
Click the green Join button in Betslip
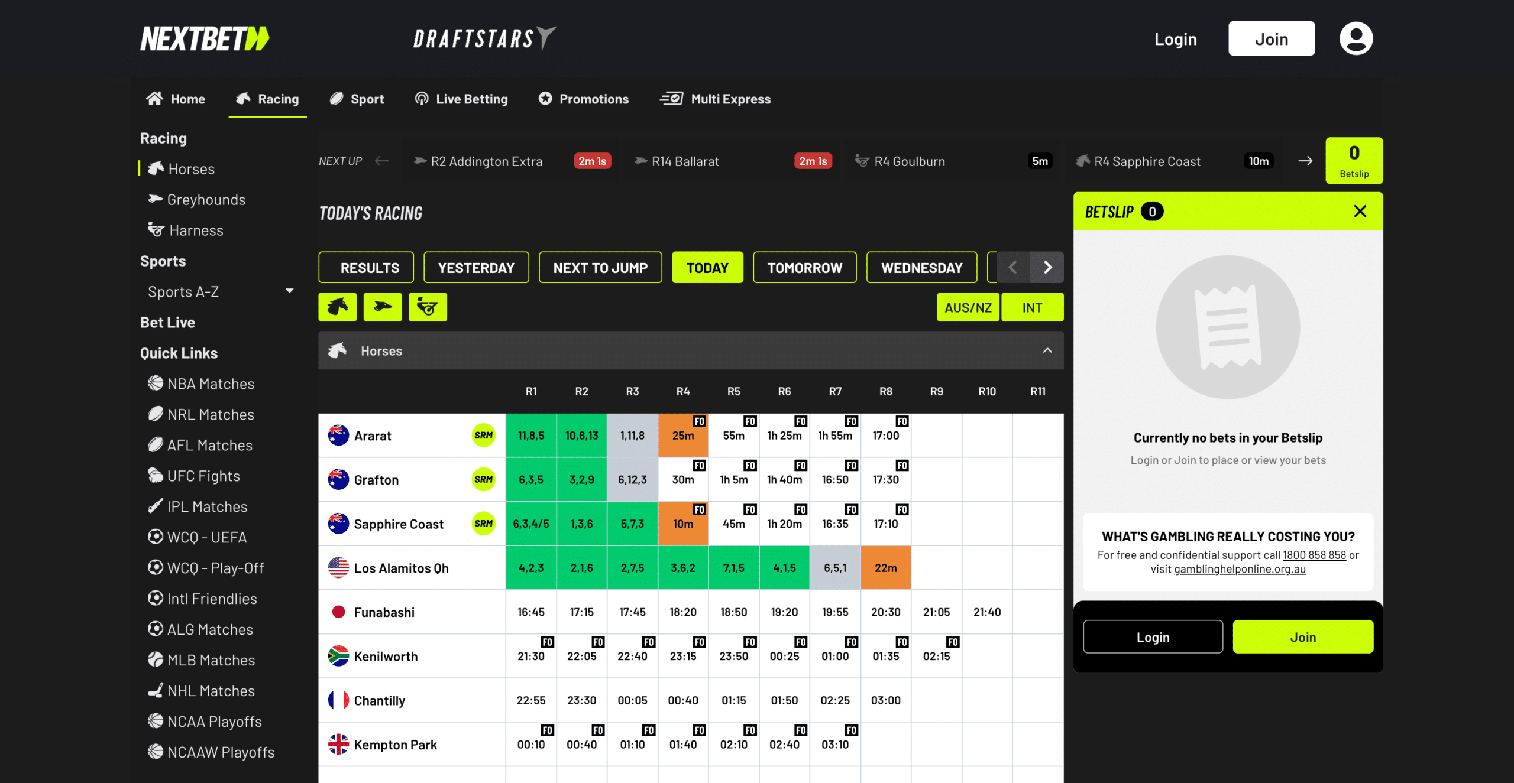pos(1302,637)
